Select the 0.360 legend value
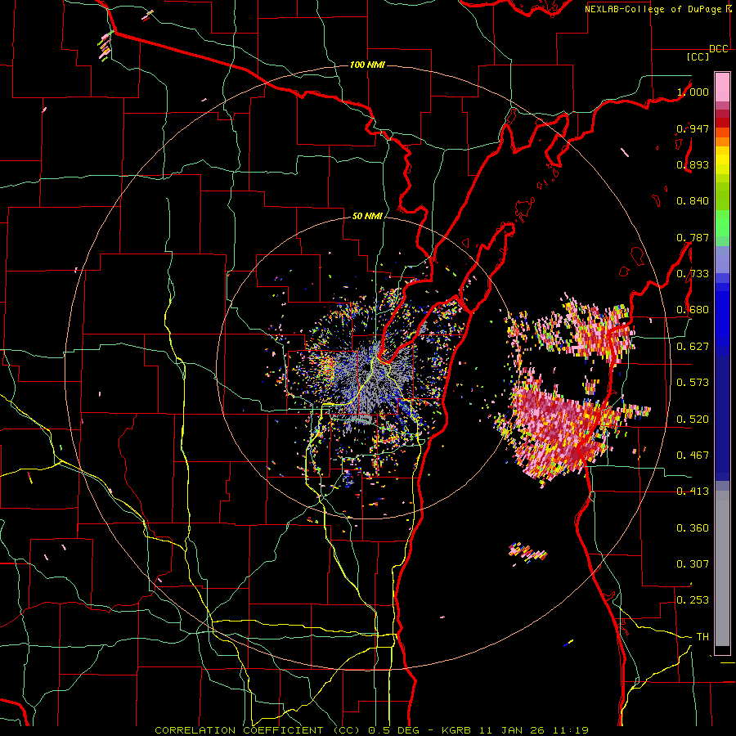Image resolution: width=736 pixels, height=736 pixels. pyautogui.click(x=693, y=528)
